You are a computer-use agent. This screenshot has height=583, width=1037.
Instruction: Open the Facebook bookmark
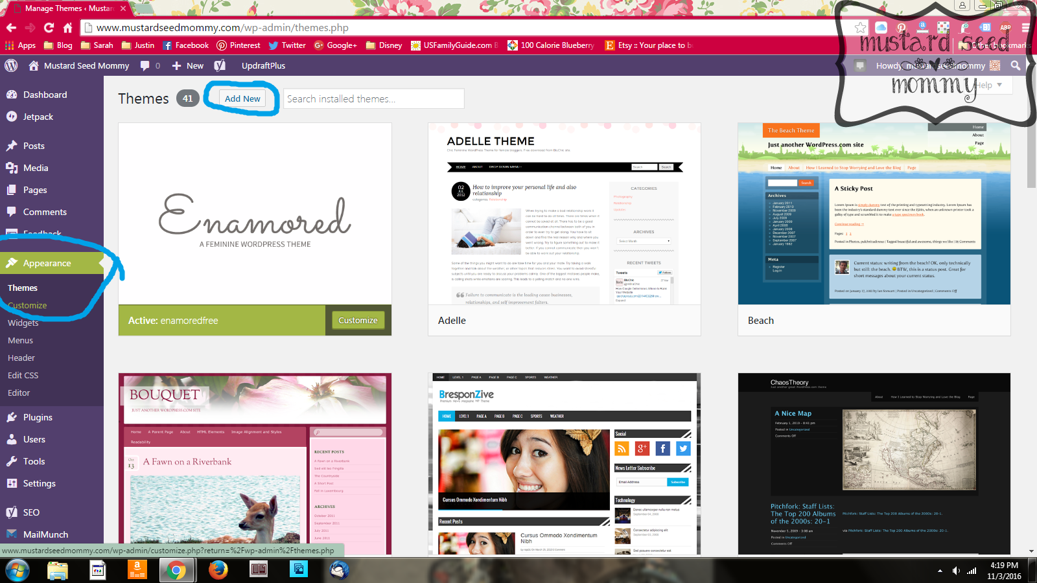click(185, 45)
